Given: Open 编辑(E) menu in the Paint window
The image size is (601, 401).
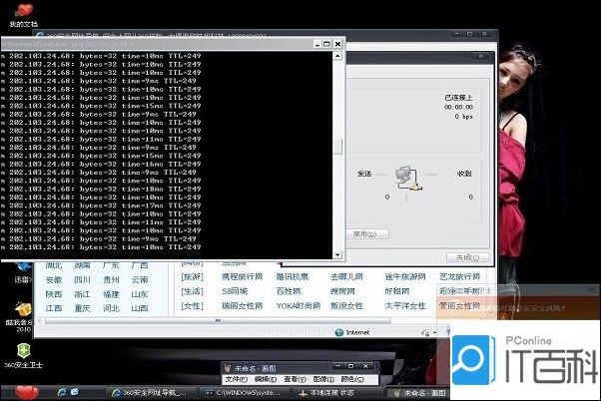Looking at the screenshot, I should tap(266, 379).
